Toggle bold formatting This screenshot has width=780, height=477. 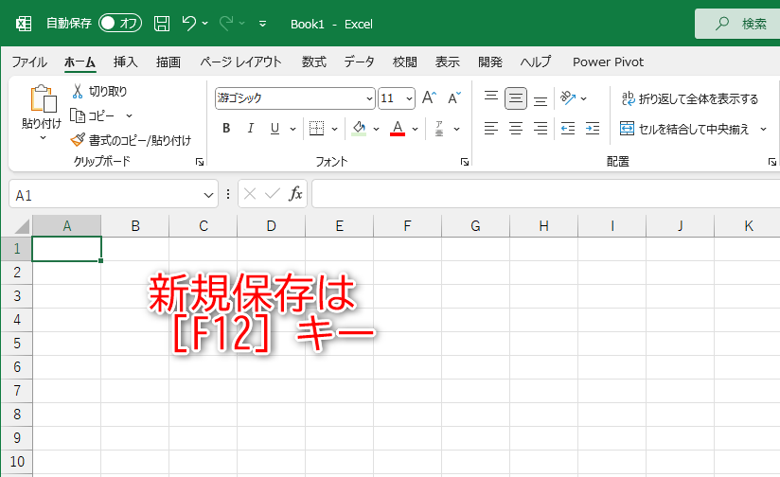coord(226,129)
